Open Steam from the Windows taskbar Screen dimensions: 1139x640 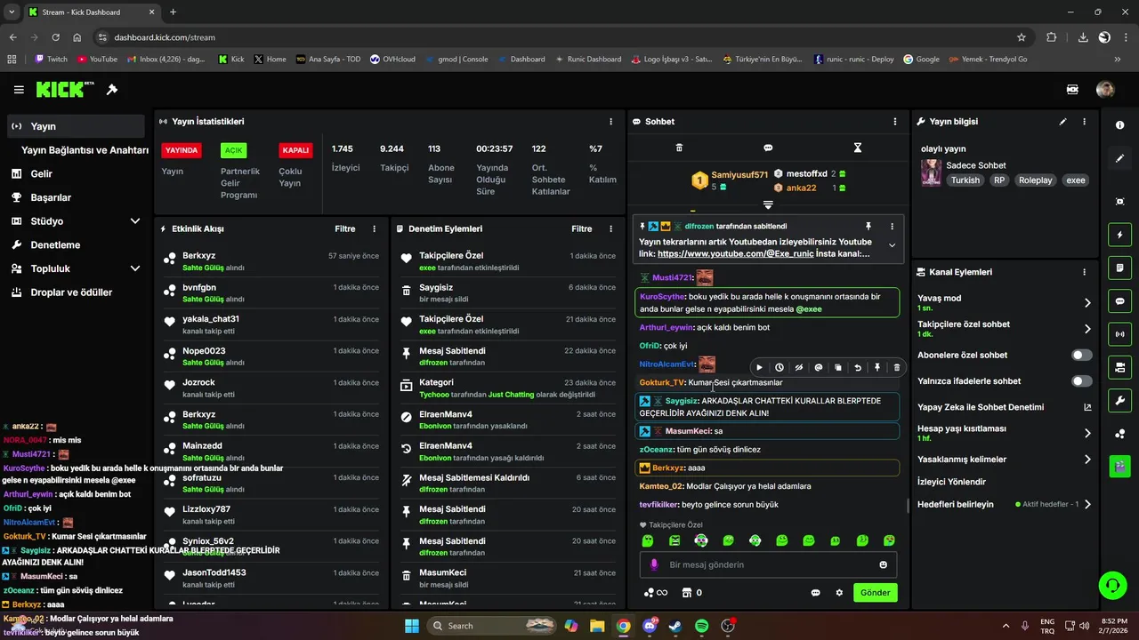click(676, 626)
